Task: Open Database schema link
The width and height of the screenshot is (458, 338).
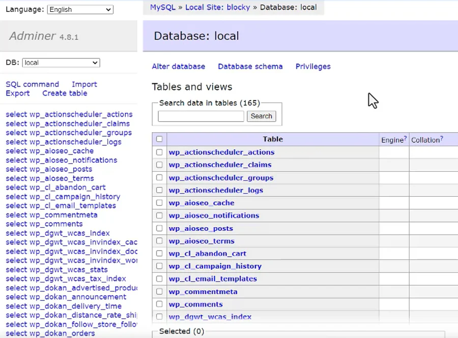Action: (x=250, y=67)
